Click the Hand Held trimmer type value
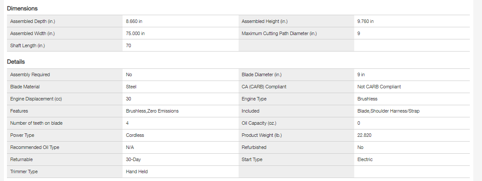Screen dimensions: 482x181 [x=137, y=171]
